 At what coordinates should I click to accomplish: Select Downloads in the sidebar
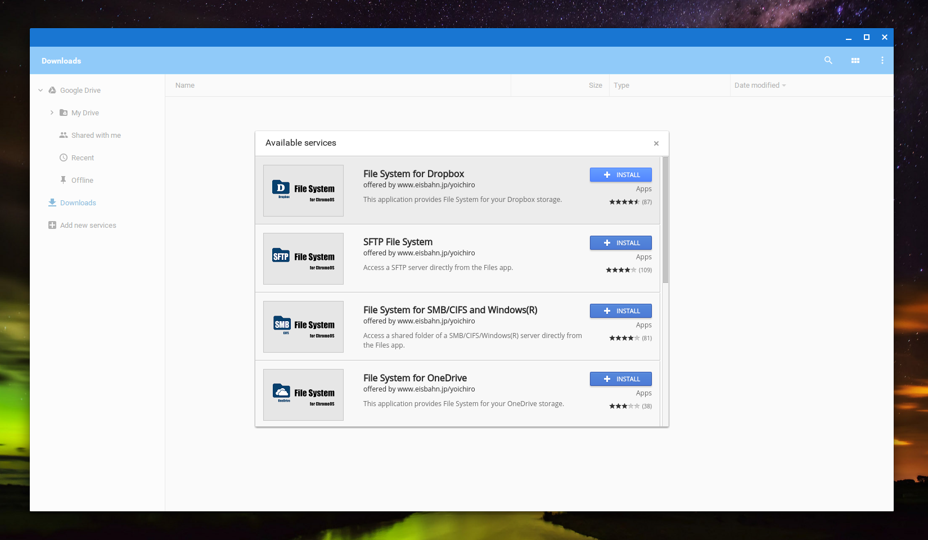click(x=78, y=202)
